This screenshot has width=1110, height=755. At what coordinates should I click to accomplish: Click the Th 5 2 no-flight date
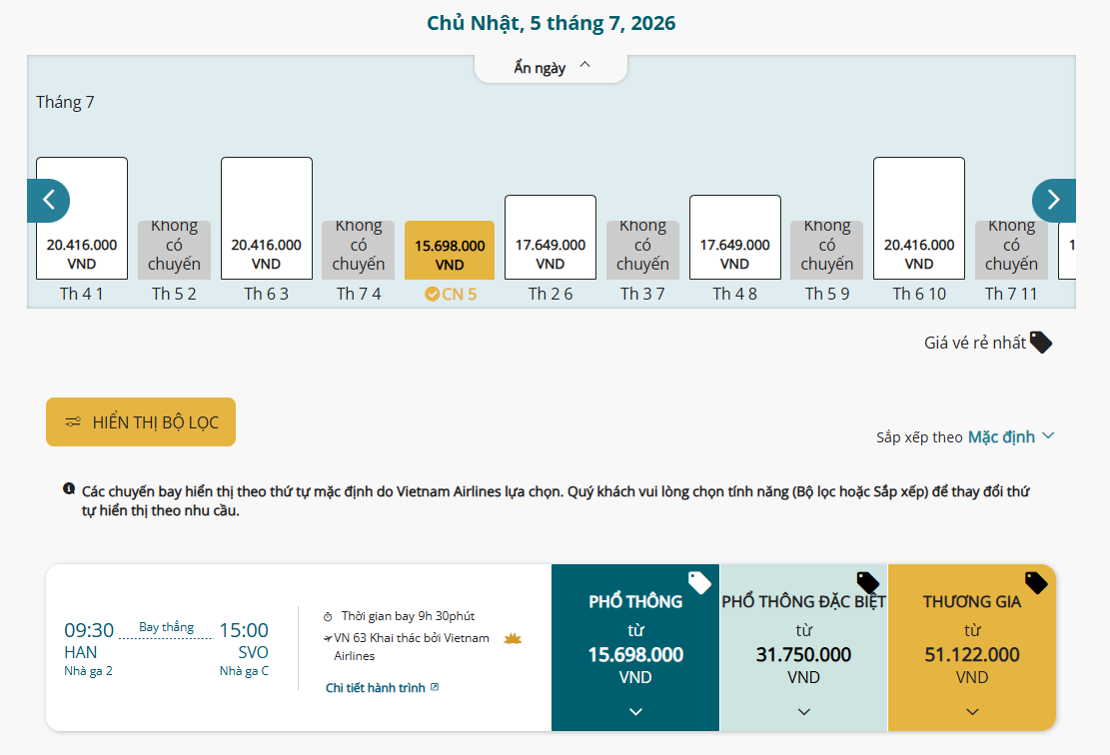coord(174,251)
